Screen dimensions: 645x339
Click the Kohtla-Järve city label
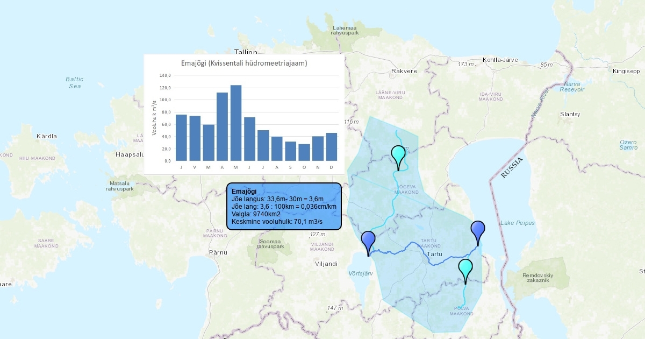[500, 60]
